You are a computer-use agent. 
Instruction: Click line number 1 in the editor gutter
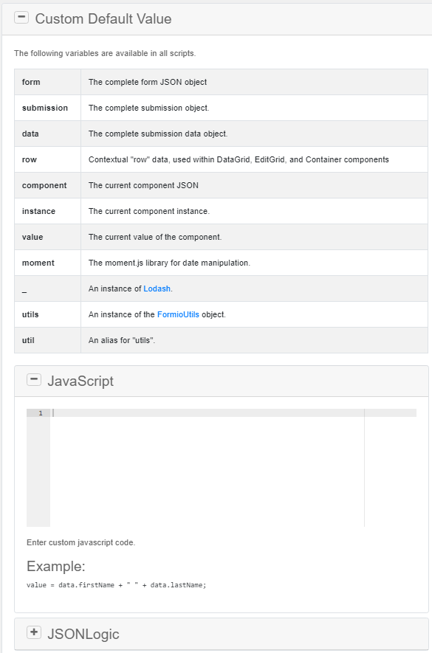coord(39,413)
